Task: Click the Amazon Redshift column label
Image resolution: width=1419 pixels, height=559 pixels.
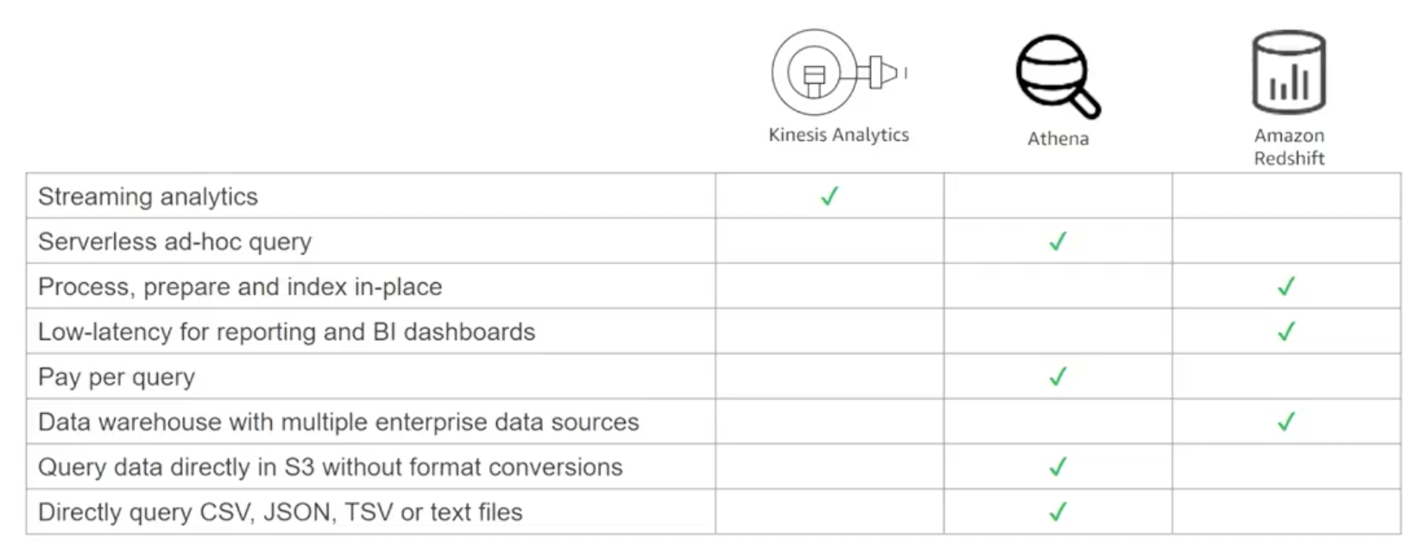Action: (1289, 147)
